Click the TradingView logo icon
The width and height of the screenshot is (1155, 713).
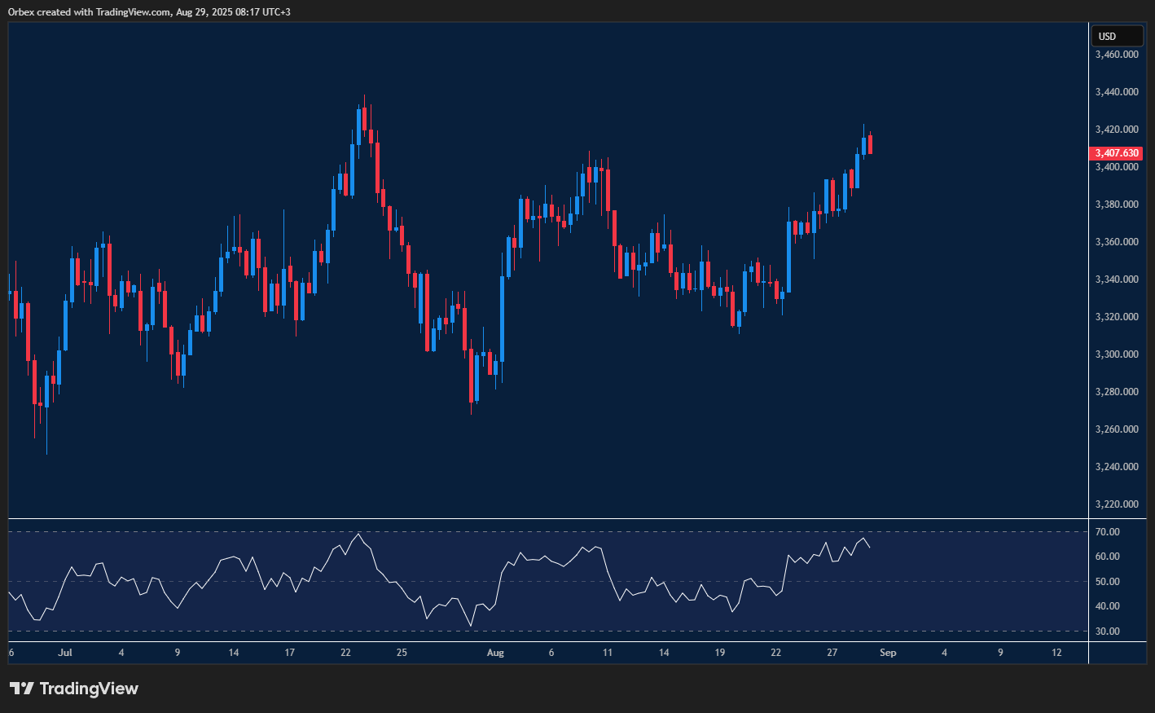pyautogui.click(x=22, y=689)
